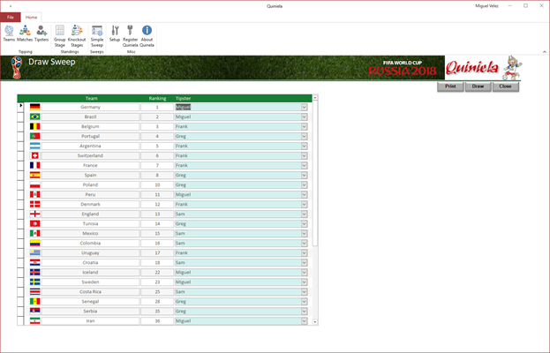
Task: Click the Denmark team name field
Action: (90, 204)
